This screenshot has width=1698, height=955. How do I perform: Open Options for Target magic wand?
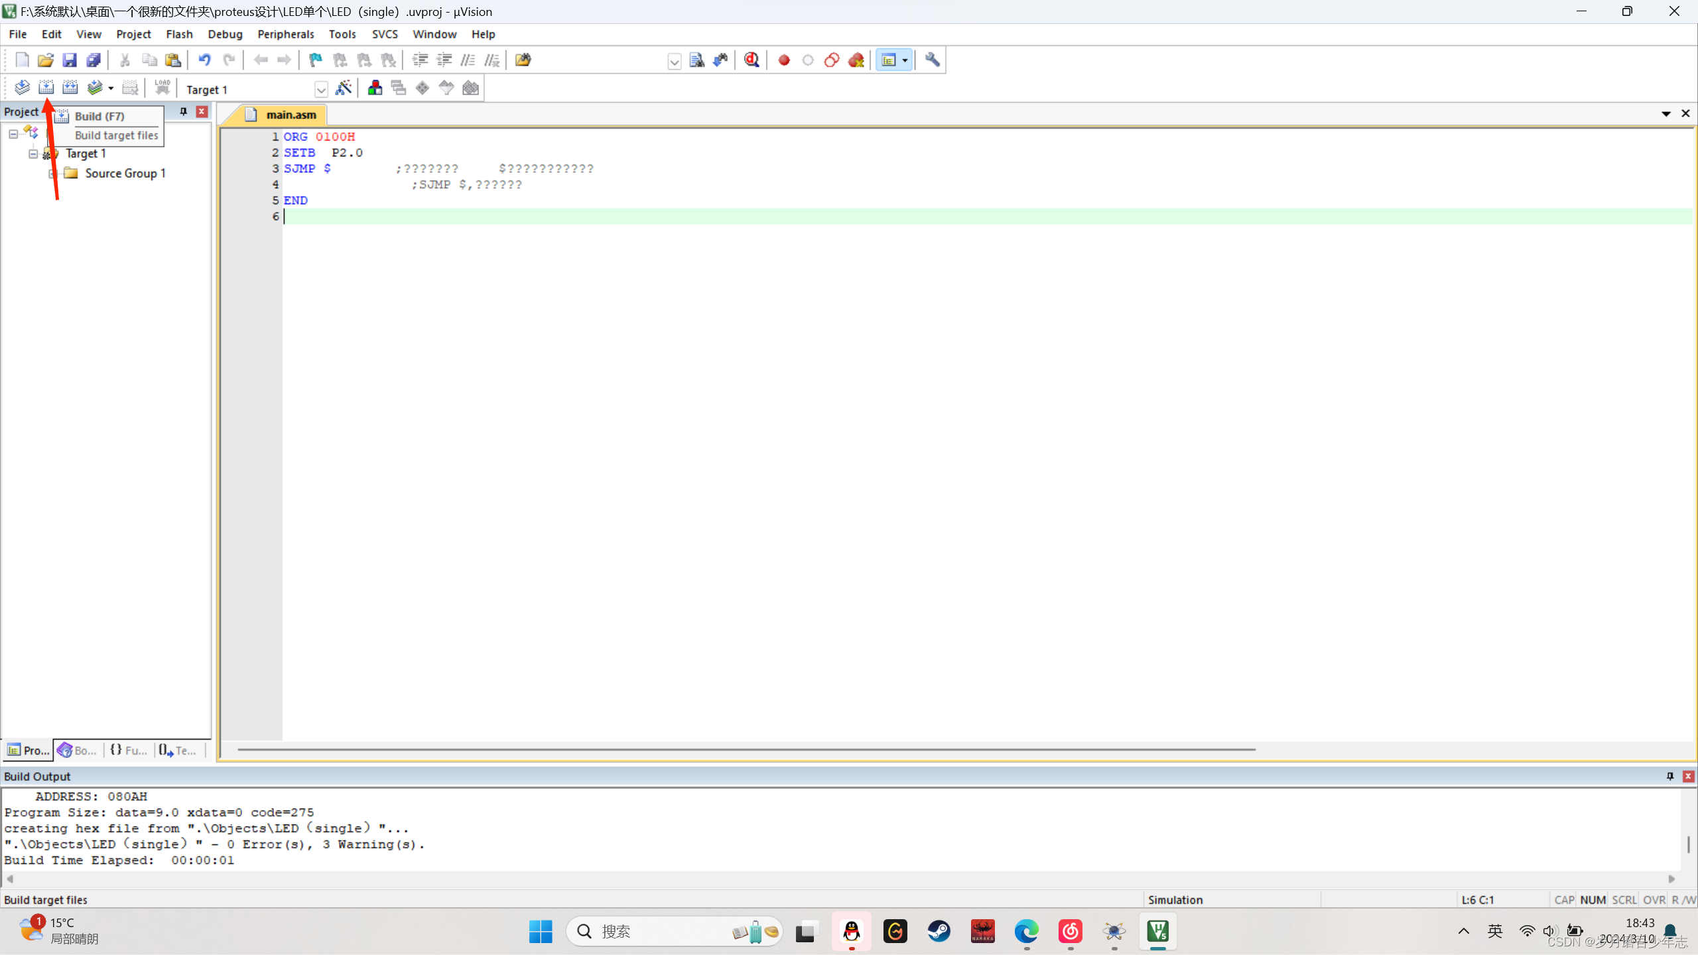pyautogui.click(x=344, y=88)
